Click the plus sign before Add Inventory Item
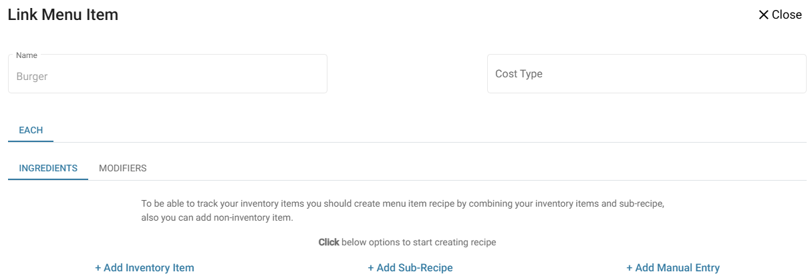The image size is (810, 278). pyautogui.click(x=98, y=268)
